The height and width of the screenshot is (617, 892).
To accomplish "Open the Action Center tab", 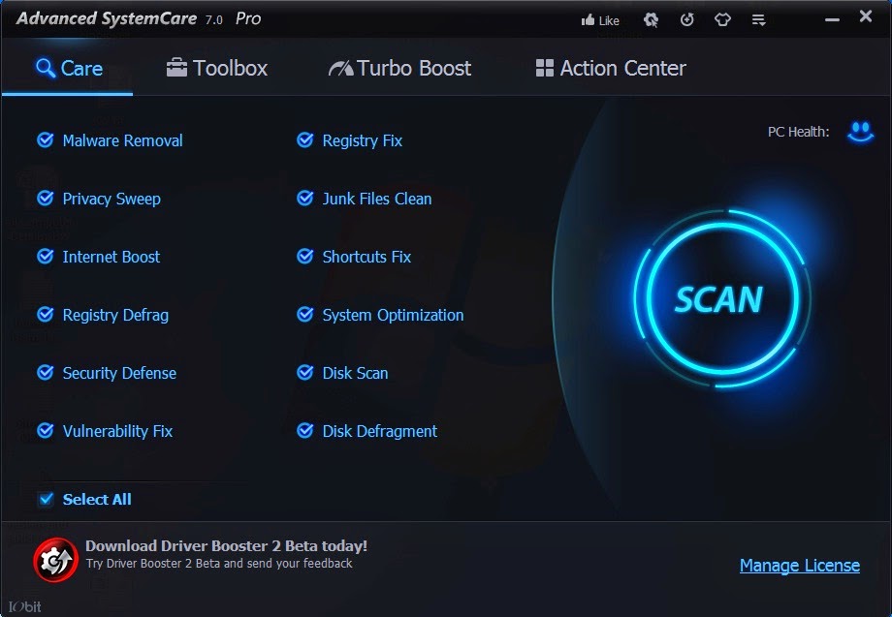I will pyautogui.click(x=609, y=68).
